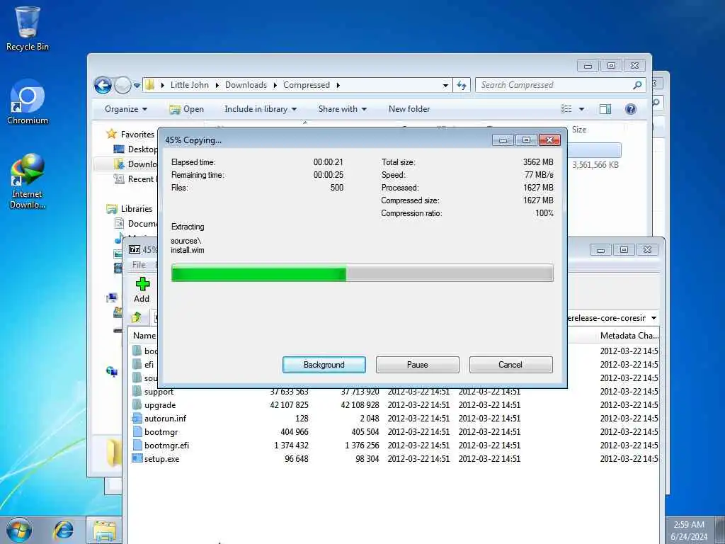The width and height of the screenshot is (725, 544).
Task: Click the green extraction progress bar
Action: point(362,273)
